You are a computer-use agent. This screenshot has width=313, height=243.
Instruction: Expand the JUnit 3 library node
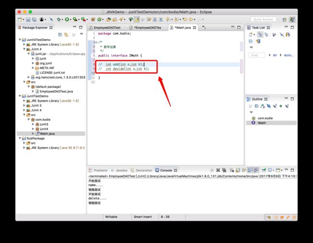coord(24,105)
